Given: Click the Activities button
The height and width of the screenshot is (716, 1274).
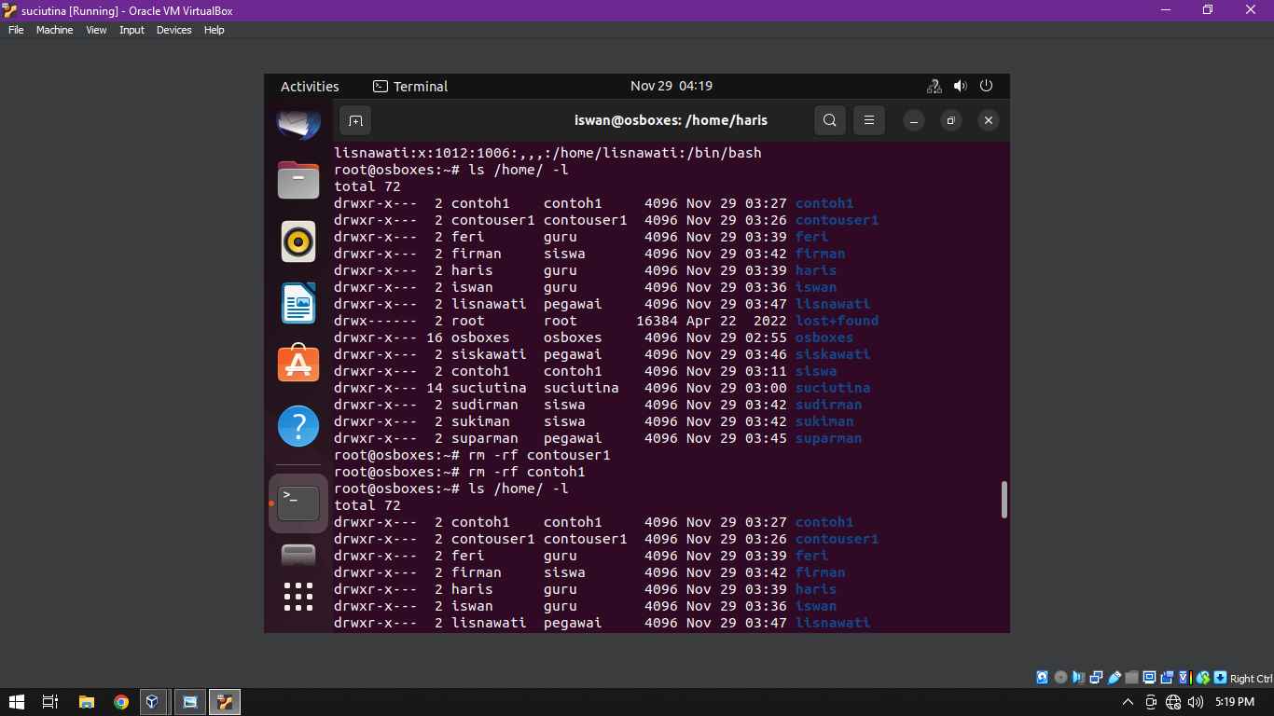Looking at the screenshot, I should [x=310, y=86].
